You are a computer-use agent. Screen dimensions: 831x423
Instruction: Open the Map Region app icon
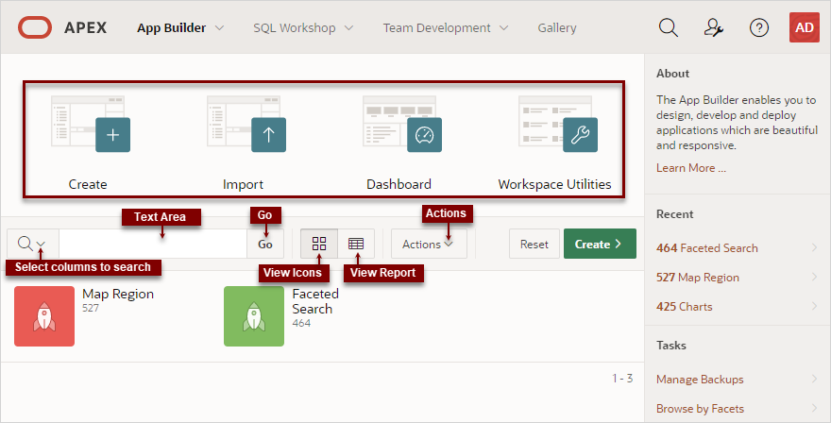(44, 316)
